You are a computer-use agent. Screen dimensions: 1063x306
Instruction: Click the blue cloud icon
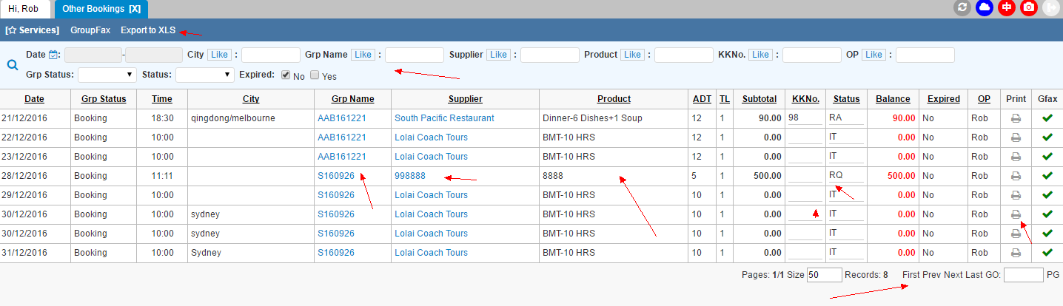[985, 8]
